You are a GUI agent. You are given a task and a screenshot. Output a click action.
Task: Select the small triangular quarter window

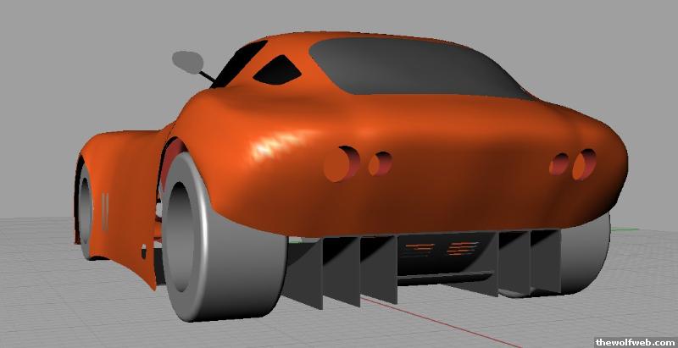274,69
